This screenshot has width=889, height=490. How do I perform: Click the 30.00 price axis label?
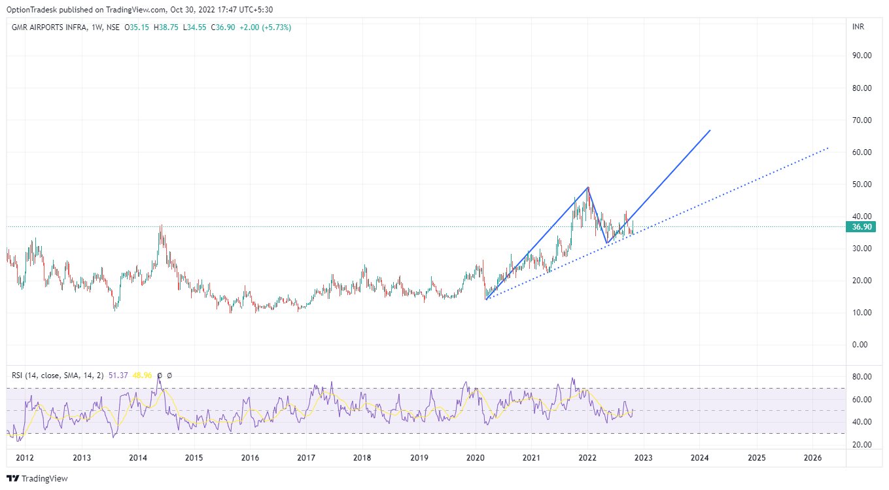point(862,249)
